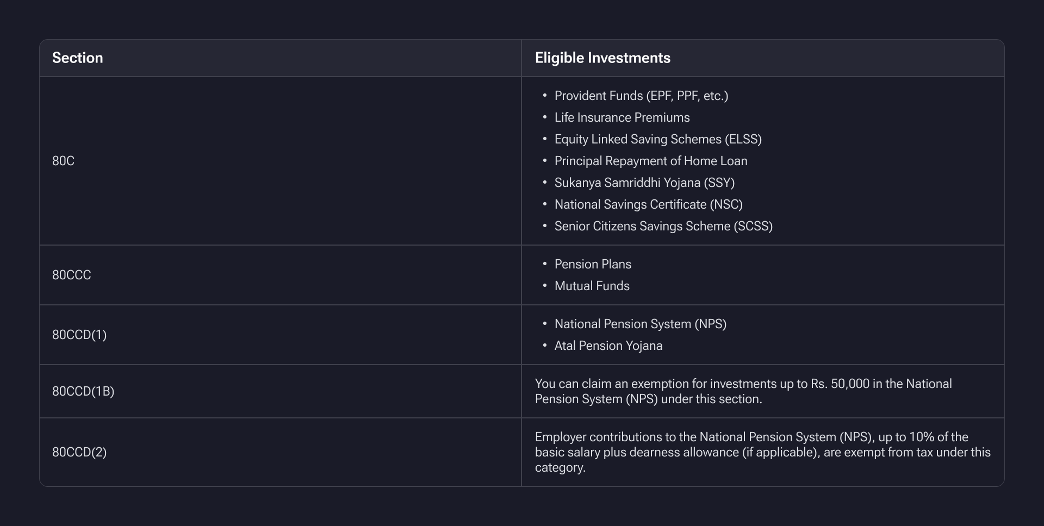Image resolution: width=1044 pixels, height=526 pixels.
Task: Click the Eligible Investments column header
Action: click(x=602, y=58)
